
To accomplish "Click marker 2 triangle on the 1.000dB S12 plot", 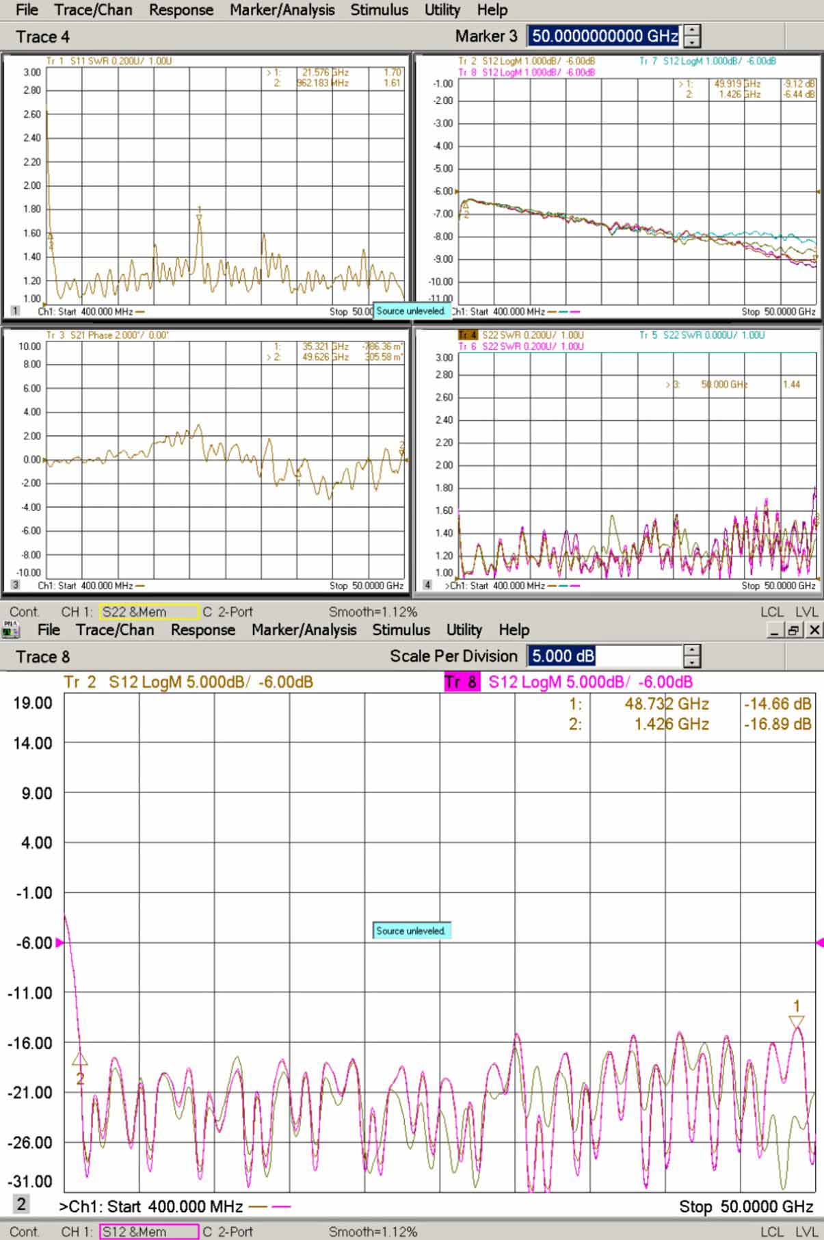I will 465,205.
